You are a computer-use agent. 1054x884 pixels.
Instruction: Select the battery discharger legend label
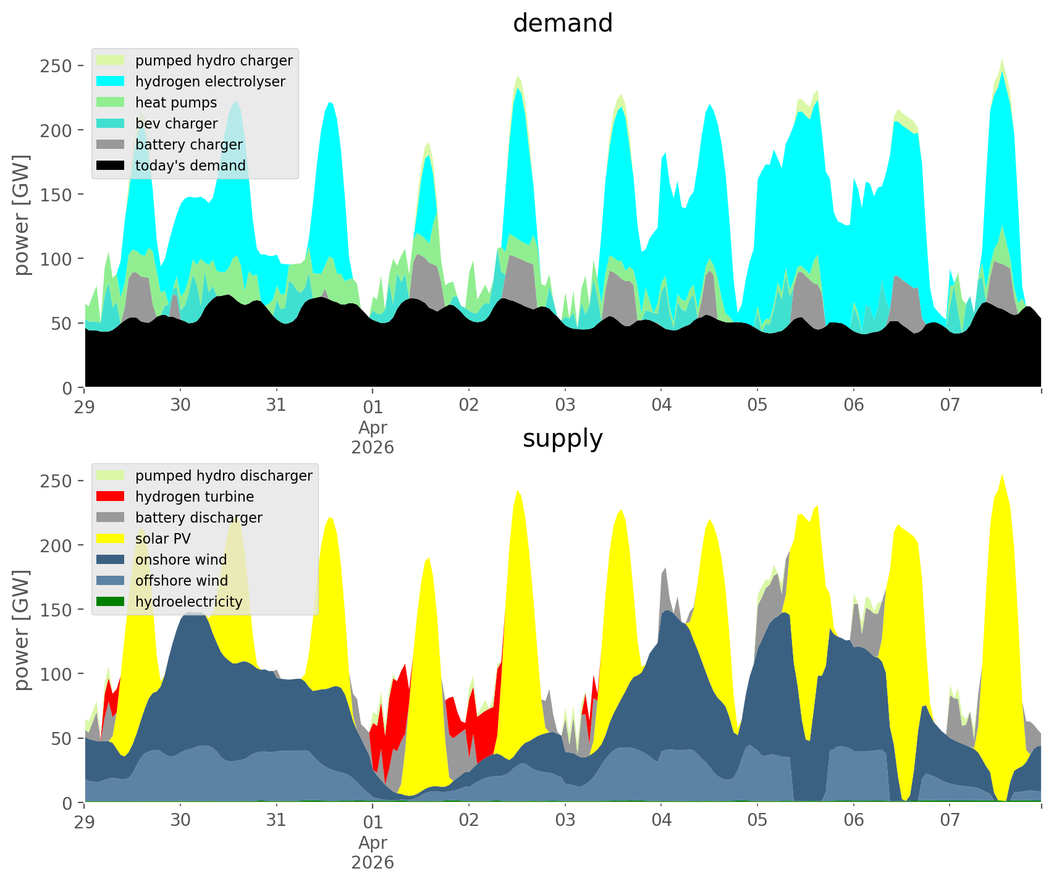(x=198, y=518)
